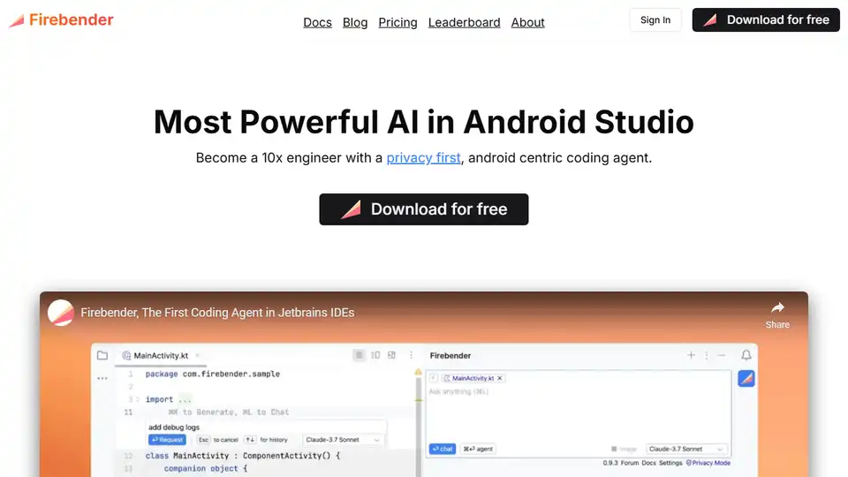This screenshot has height=477, width=848.
Task: Click header Download for free button
Action: pyautogui.click(x=766, y=20)
